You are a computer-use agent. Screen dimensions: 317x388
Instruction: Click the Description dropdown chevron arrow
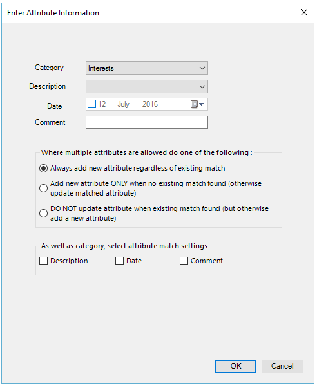pos(202,87)
